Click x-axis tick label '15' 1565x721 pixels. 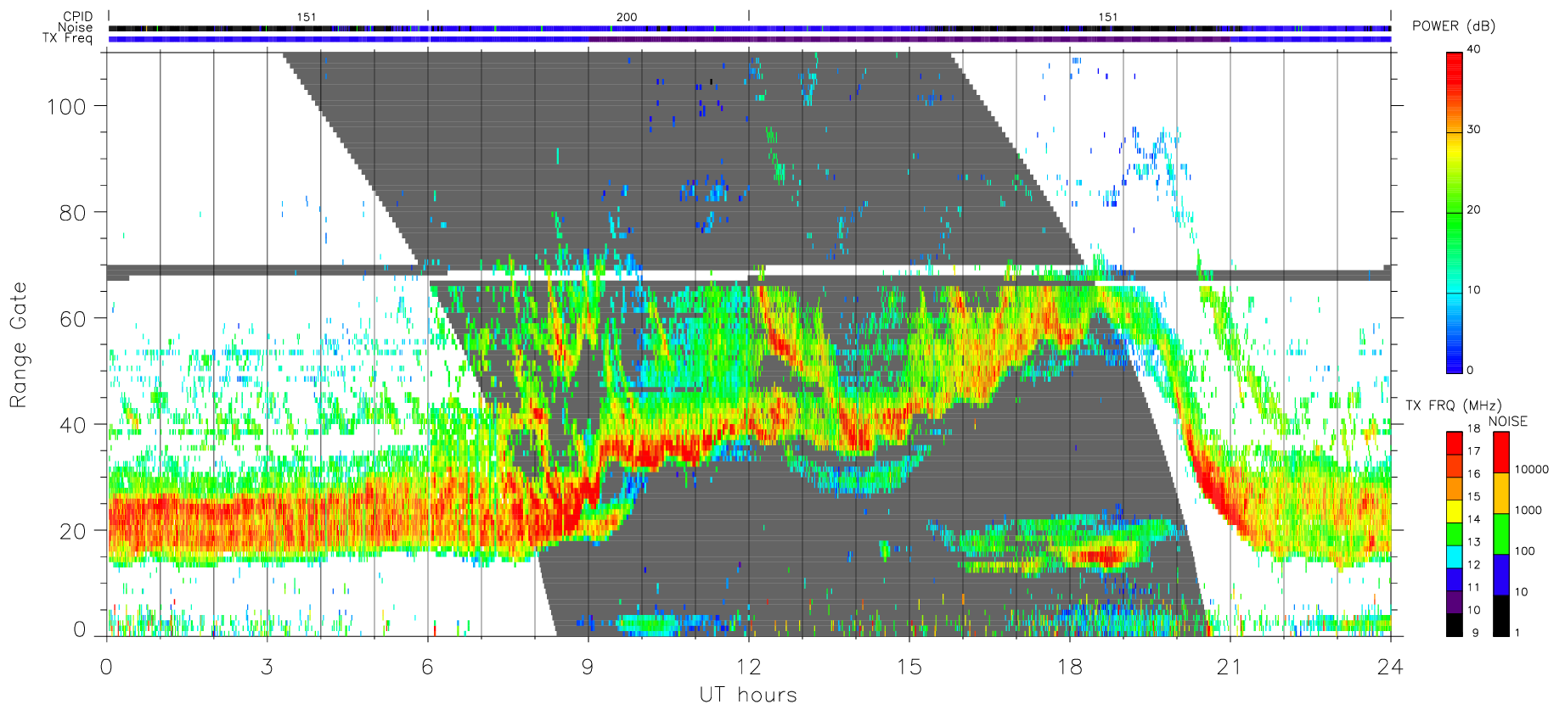click(909, 668)
